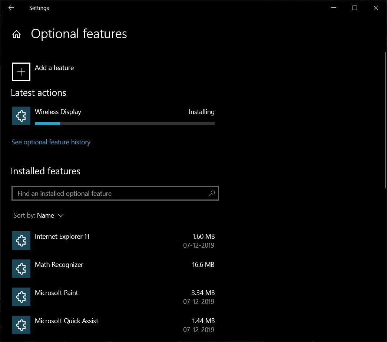Click the plus icon to add a feature

21,72
